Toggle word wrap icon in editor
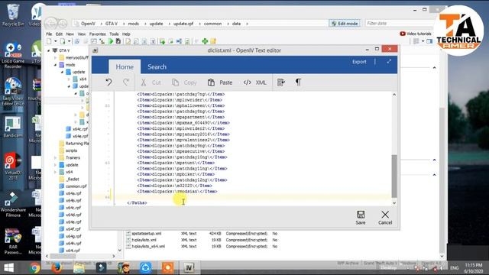This screenshot has width=489, height=275. click(x=281, y=82)
